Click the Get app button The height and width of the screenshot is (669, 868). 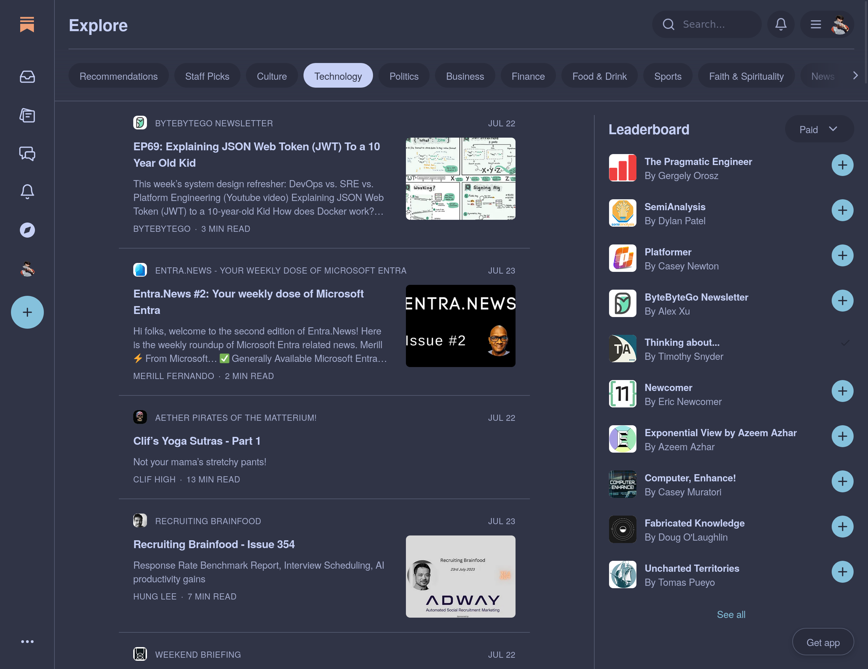[823, 642]
